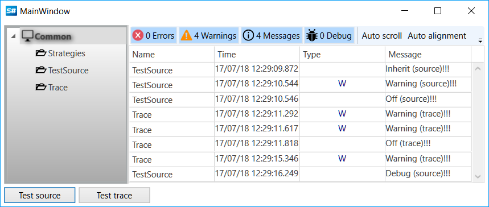Toggle the 4 Messages filter
This screenshot has height=207, width=489.
tap(272, 35)
